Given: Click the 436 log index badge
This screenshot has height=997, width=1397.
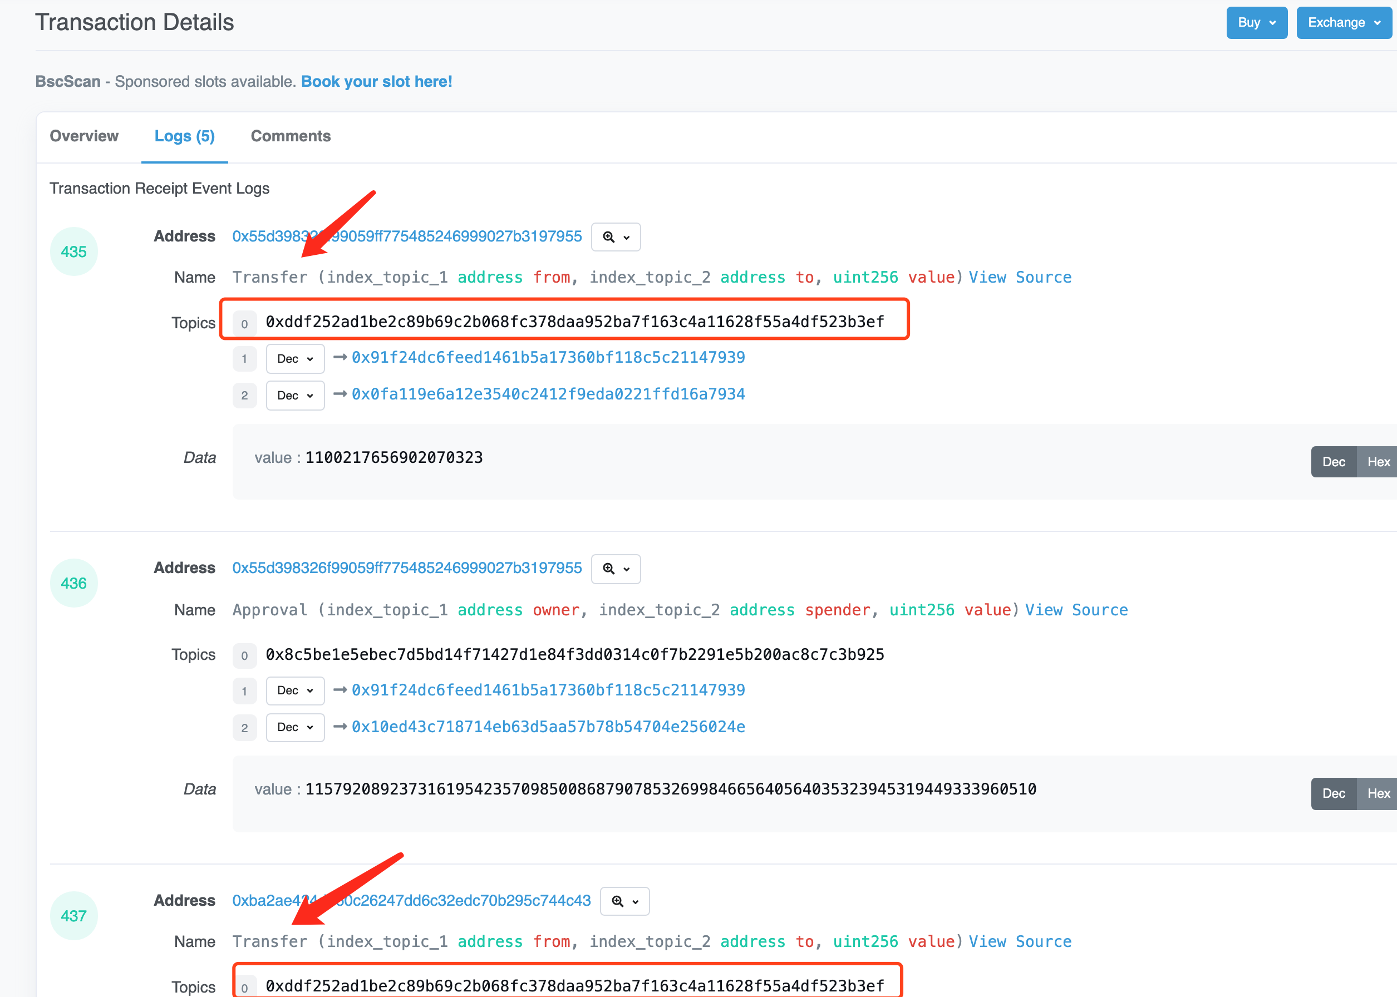Looking at the screenshot, I should pyautogui.click(x=73, y=583).
